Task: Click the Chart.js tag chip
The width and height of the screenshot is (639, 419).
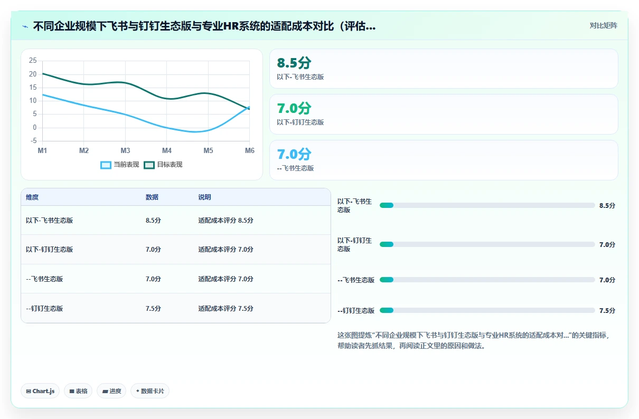Action: [40, 391]
